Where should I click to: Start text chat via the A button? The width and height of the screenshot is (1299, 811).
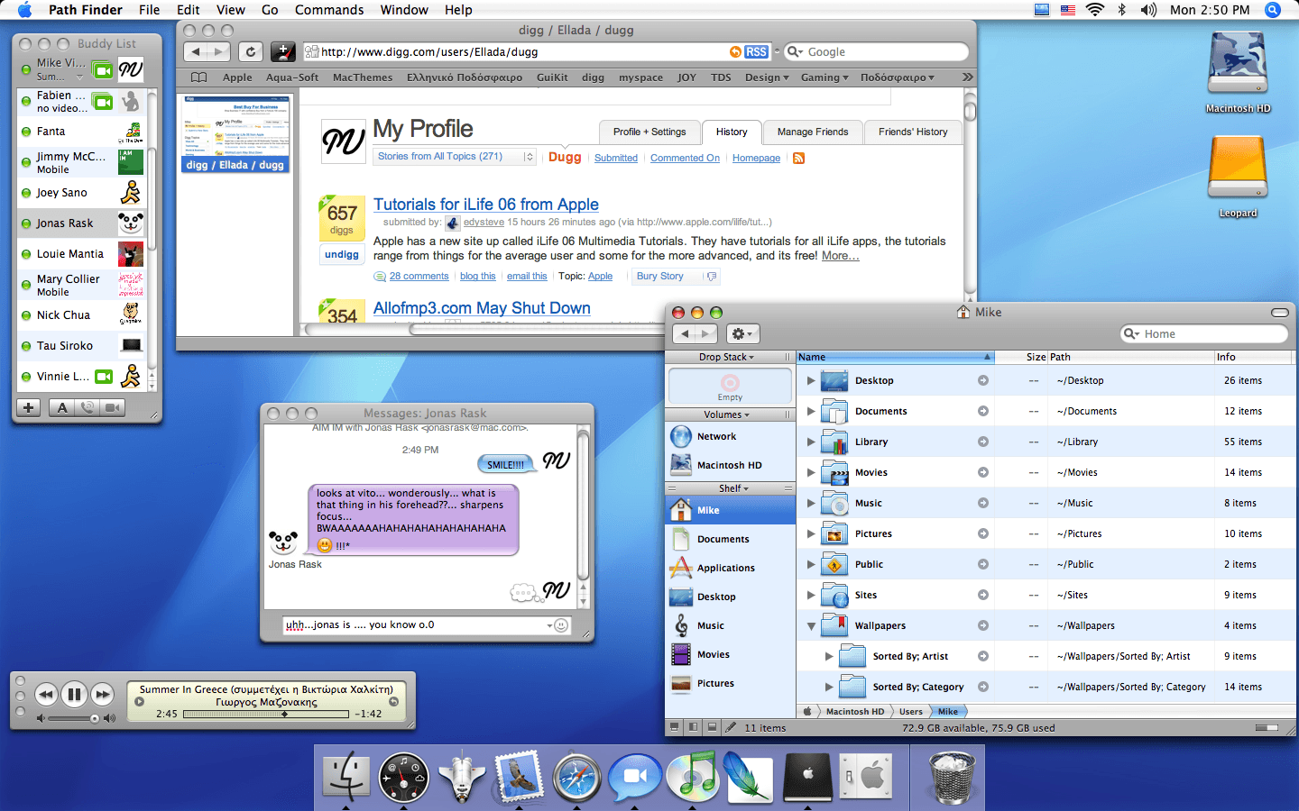tap(62, 407)
